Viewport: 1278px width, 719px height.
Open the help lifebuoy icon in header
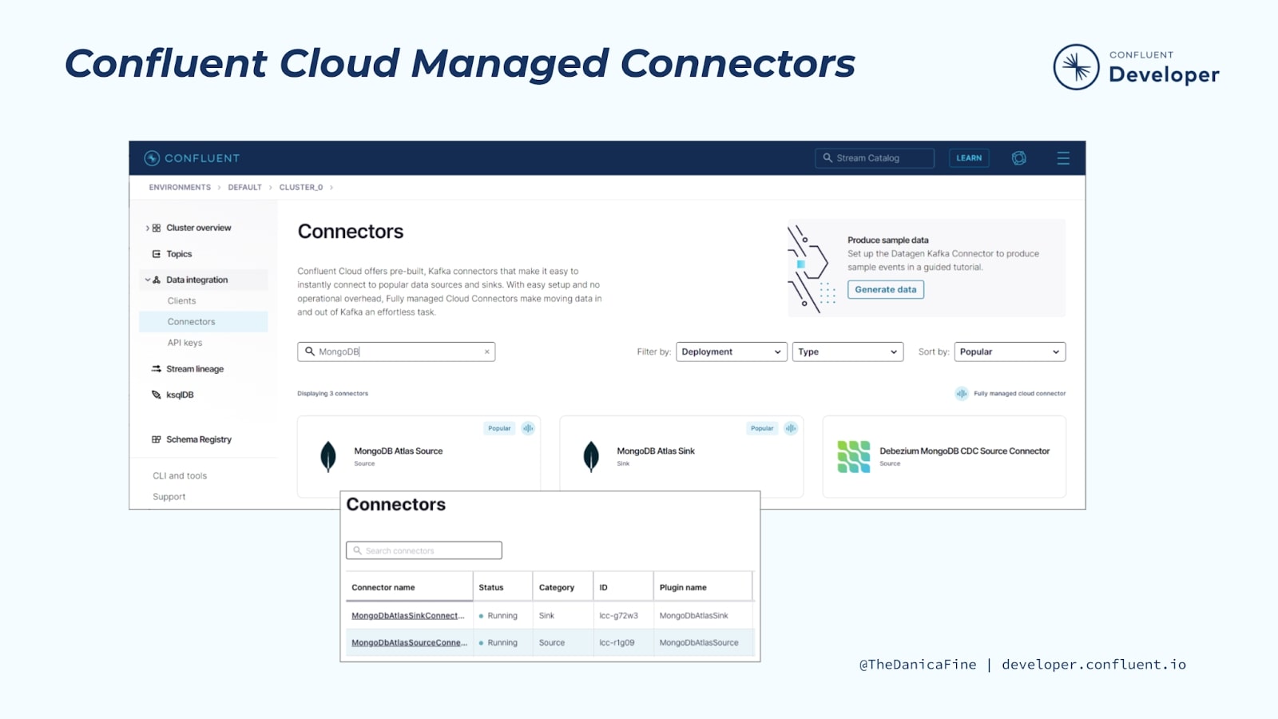(1018, 158)
